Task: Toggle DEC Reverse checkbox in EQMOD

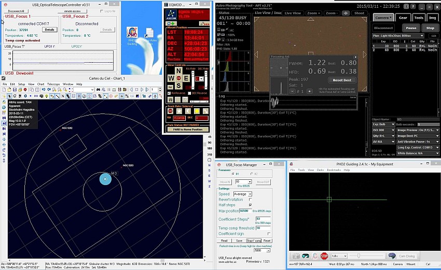Action: (x=189, y=93)
